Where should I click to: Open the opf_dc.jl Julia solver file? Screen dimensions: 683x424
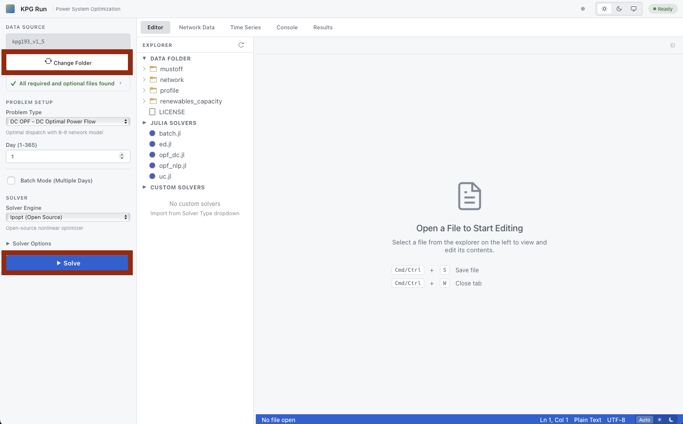click(x=170, y=155)
